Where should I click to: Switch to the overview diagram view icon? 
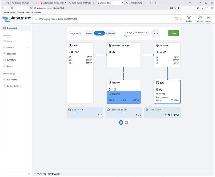(121, 122)
